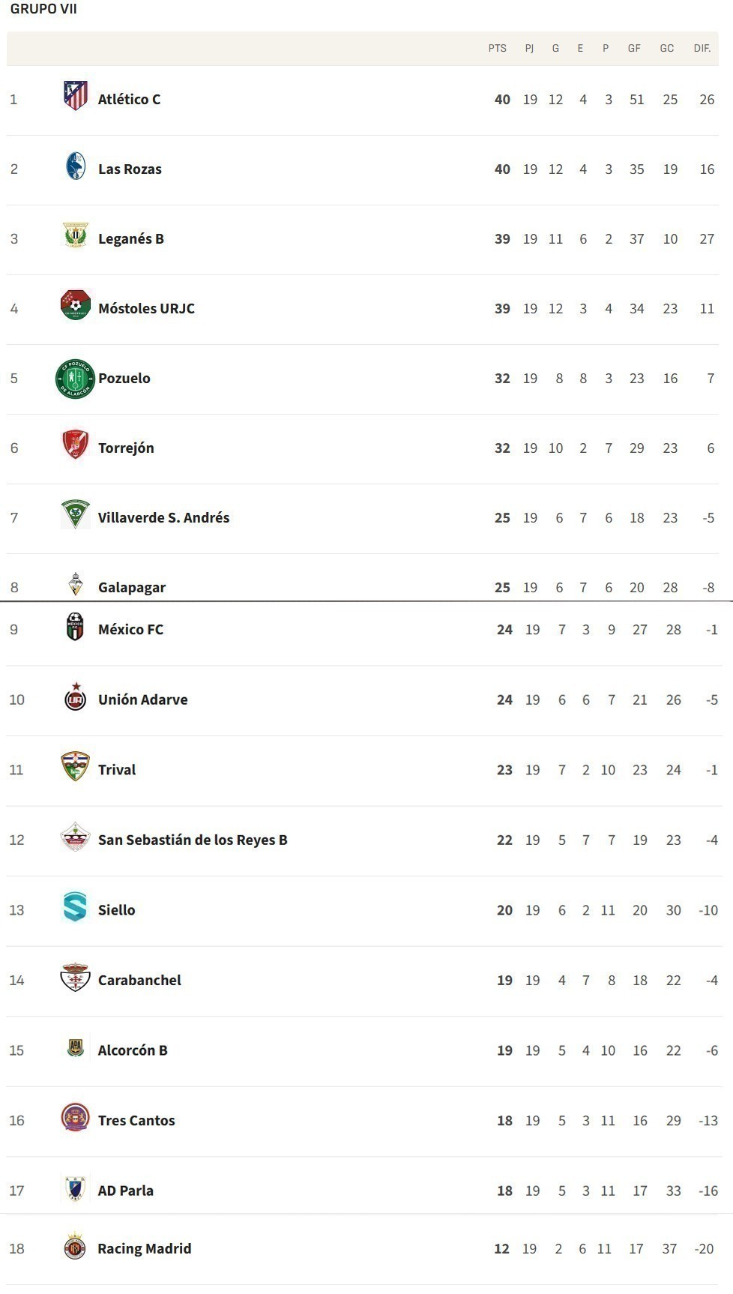Click the Unión Adarve club crest
This screenshot has height=1294, width=733.
(x=75, y=698)
